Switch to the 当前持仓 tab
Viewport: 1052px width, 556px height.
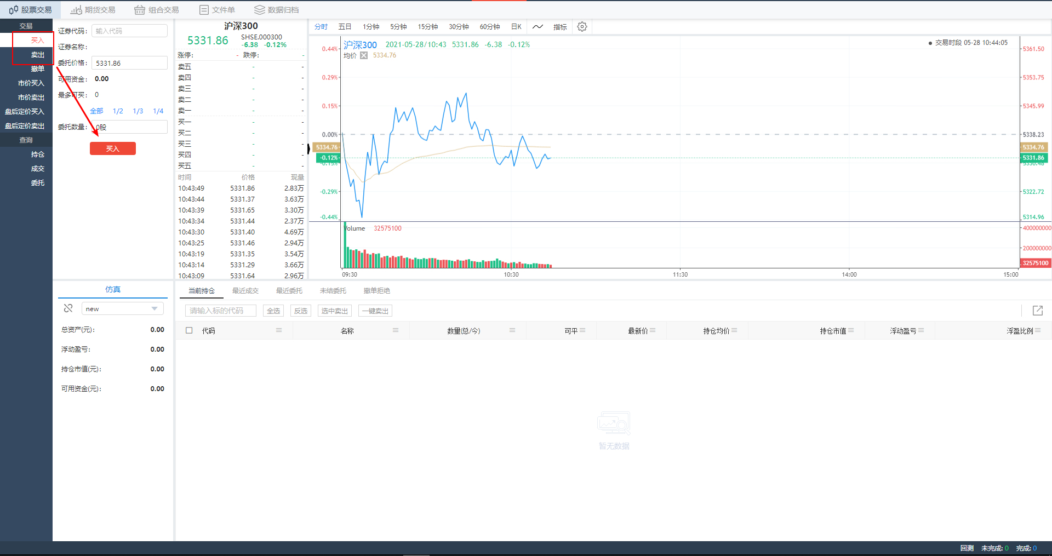202,291
